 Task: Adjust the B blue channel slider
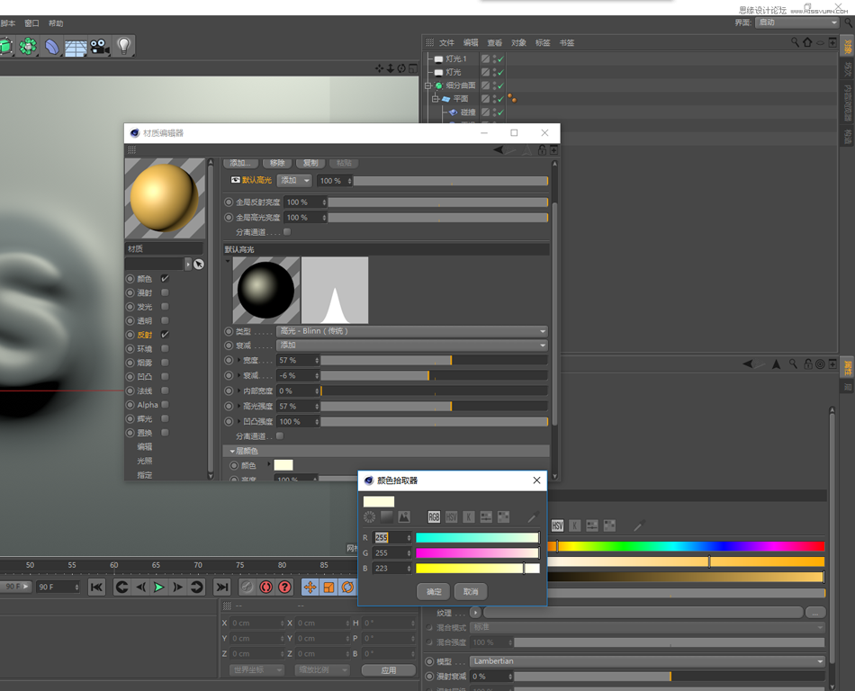(x=478, y=569)
